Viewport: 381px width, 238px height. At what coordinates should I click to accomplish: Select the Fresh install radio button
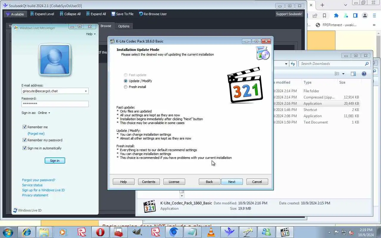point(126,87)
